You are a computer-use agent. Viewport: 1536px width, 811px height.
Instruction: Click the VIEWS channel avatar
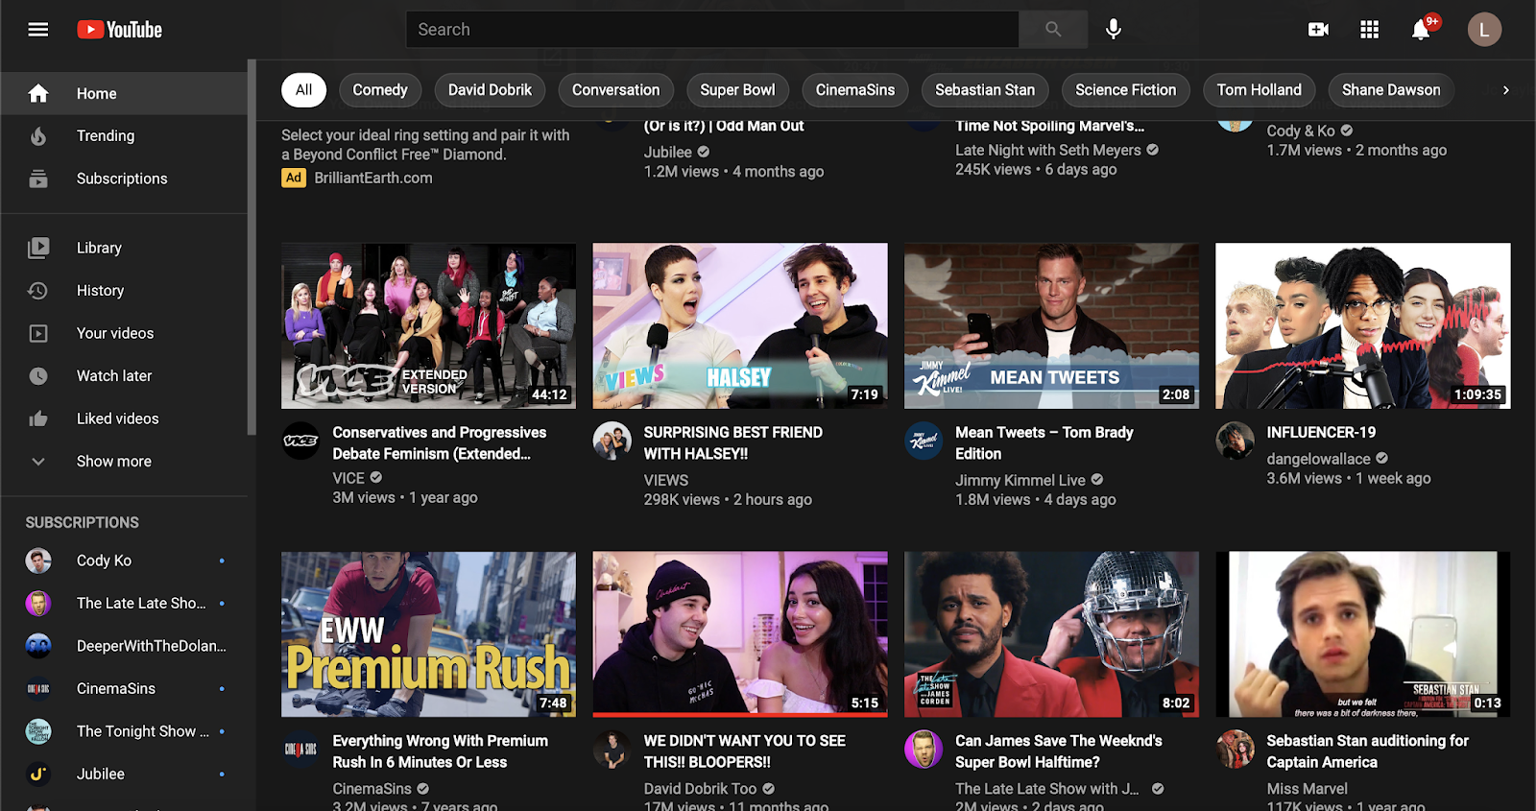pos(612,441)
